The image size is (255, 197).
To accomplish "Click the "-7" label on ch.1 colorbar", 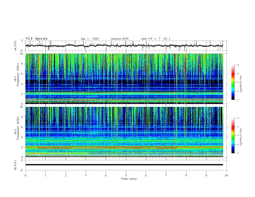I will 237,100.
